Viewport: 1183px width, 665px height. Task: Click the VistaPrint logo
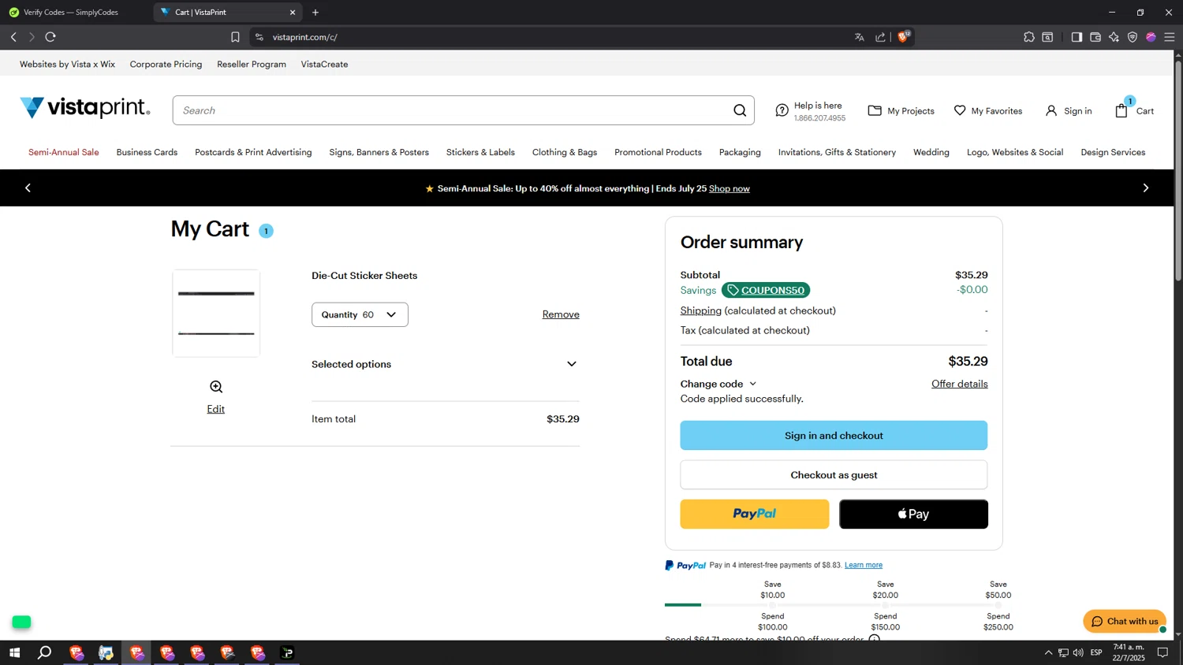(84, 108)
